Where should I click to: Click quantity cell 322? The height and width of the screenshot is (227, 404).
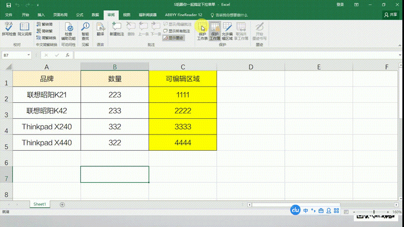(x=115, y=143)
